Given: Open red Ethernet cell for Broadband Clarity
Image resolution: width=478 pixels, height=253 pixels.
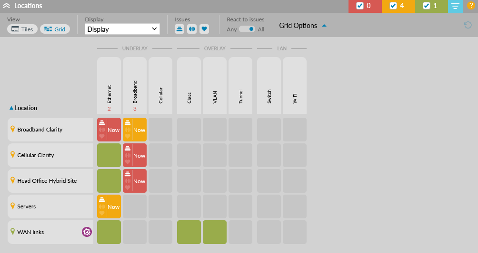Looking at the screenshot, I should tap(109, 130).
